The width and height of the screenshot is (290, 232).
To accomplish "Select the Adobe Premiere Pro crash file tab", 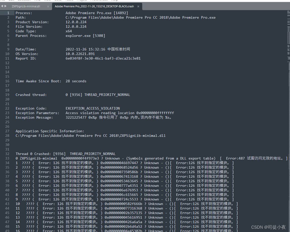I will 94,6.
